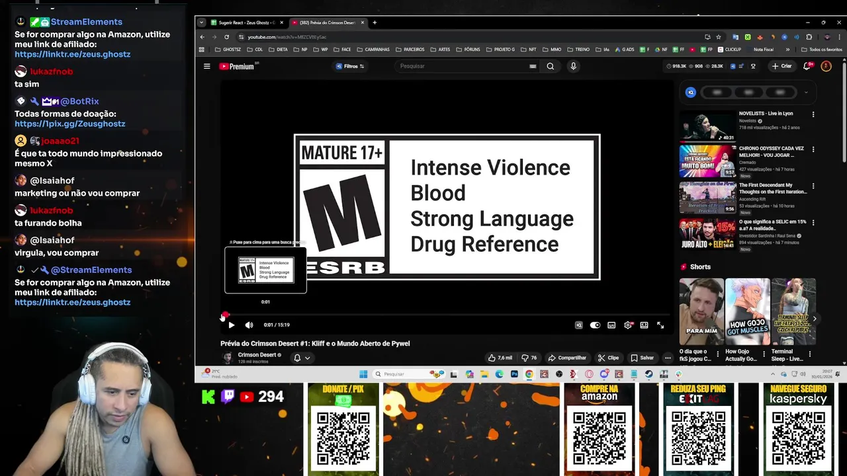The height and width of the screenshot is (476, 847).
Task: Toggle subtitles in the video player
Action: point(611,325)
